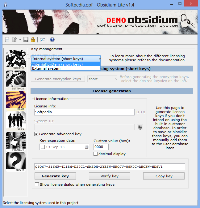Open the PROJECT section in sidebar
The width and height of the screenshot is (200, 208).
[16, 60]
